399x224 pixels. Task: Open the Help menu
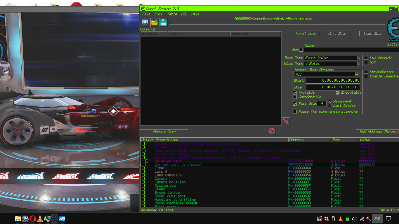click(x=195, y=14)
